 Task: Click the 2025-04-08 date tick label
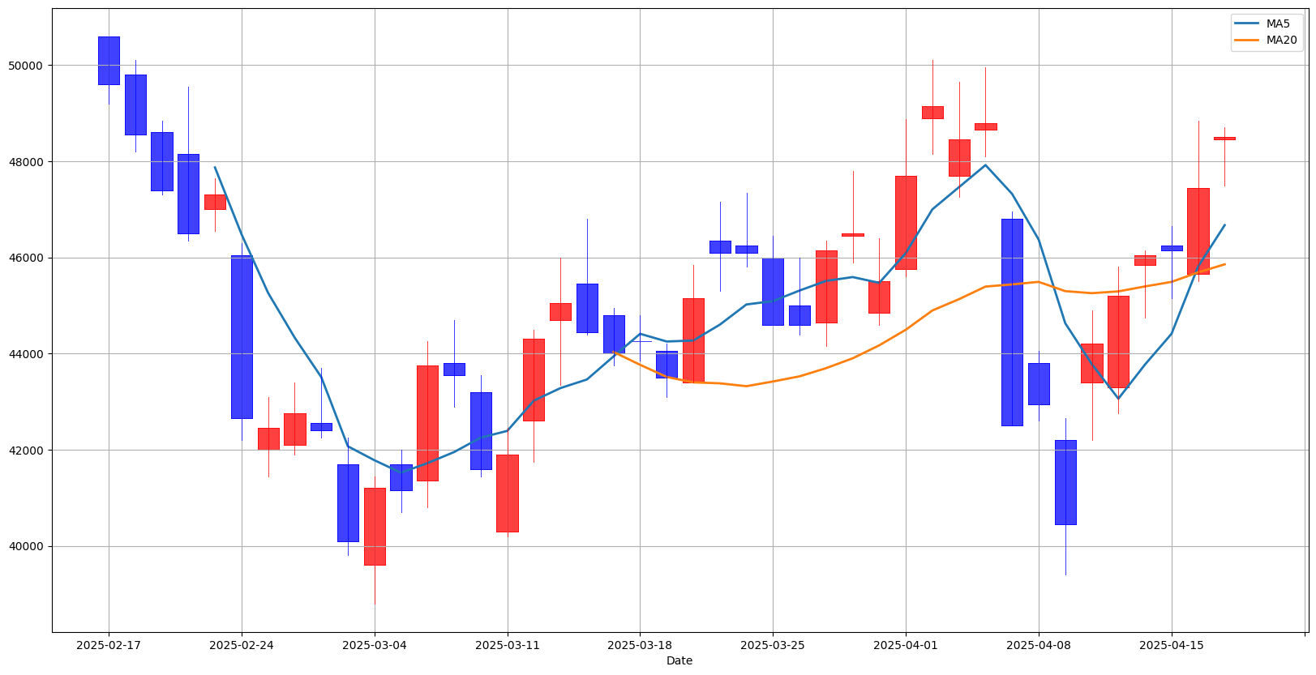(1039, 646)
